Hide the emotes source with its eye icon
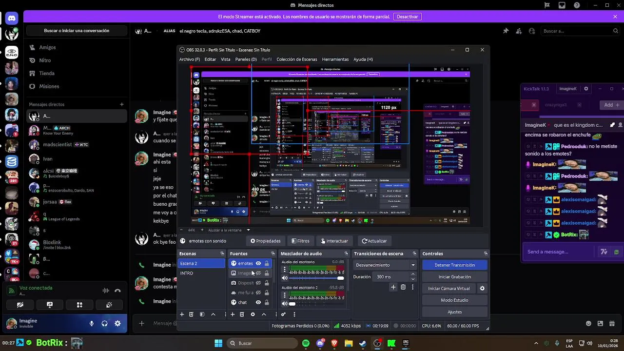Image resolution: width=624 pixels, height=351 pixels. pyautogui.click(x=258, y=263)
